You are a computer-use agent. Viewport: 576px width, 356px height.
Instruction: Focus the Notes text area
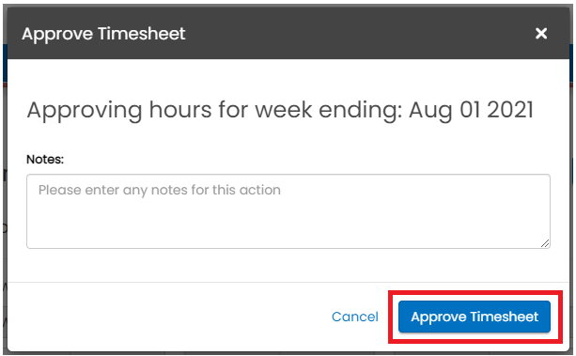pyautogui.click(x=288, y=211)
